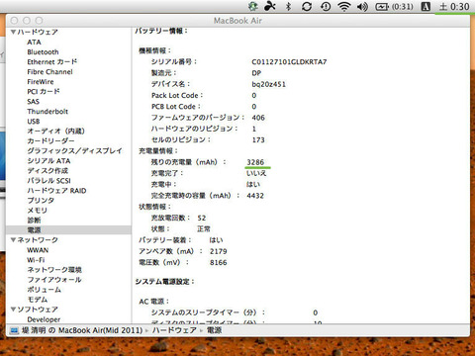Click the battery status icon showing 0:31

click(x=394, y=6)
